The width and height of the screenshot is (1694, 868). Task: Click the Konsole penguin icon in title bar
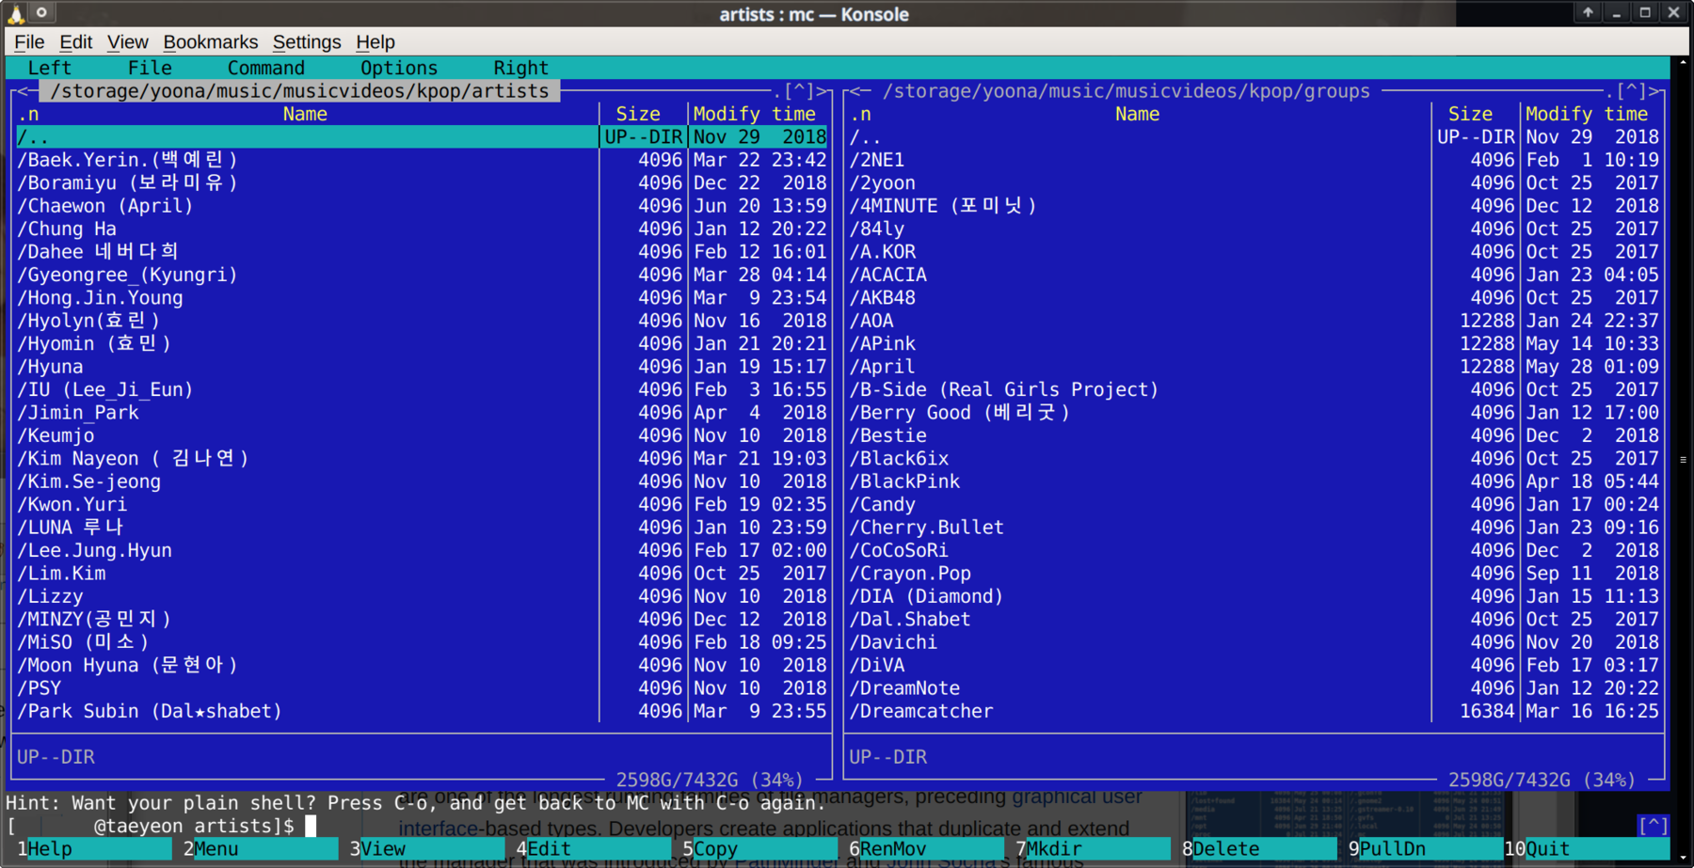coord(16,13)
